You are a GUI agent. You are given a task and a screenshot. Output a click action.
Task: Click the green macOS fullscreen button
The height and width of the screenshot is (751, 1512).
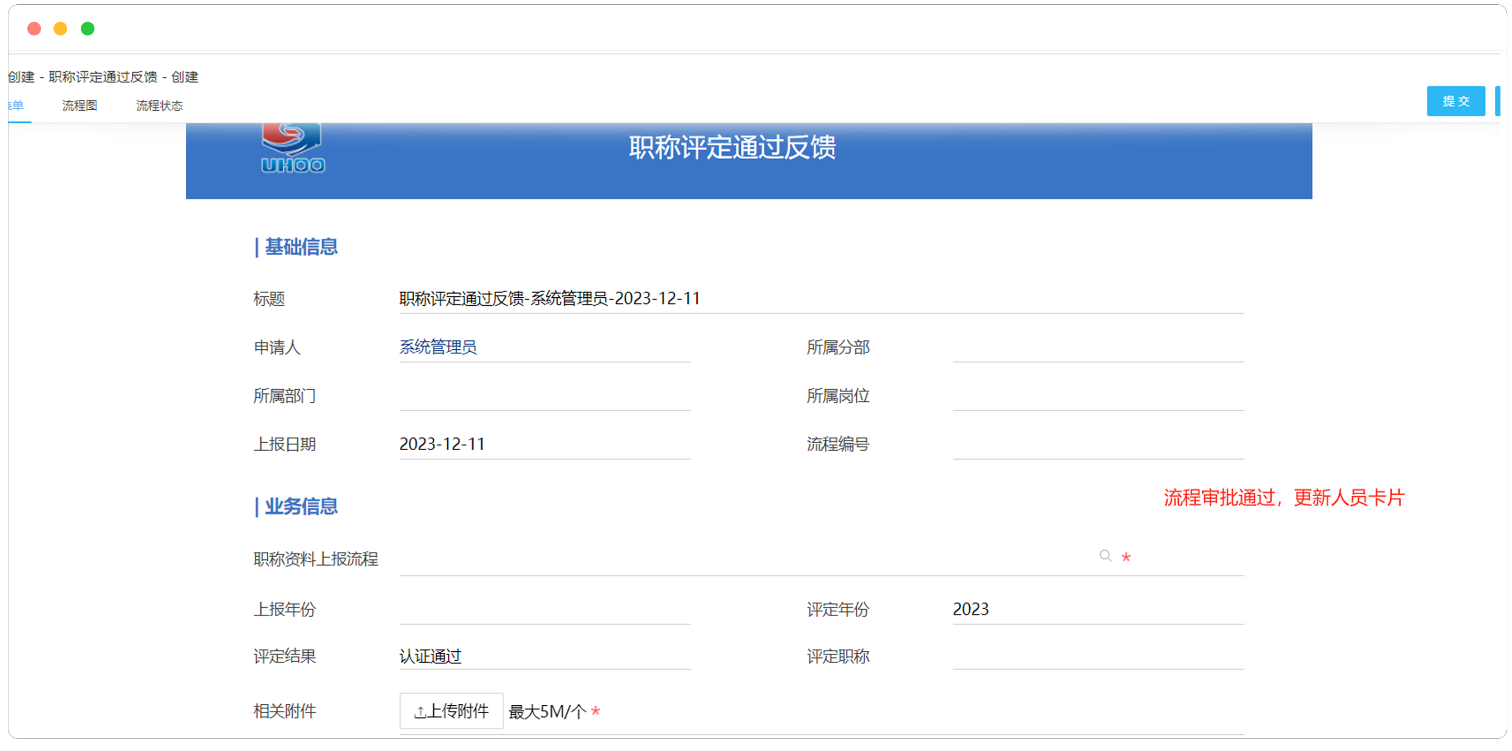pos(88,28)
